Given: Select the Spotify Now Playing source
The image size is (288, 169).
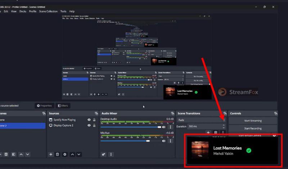Looking at the screenshot, I should (64, 120).
